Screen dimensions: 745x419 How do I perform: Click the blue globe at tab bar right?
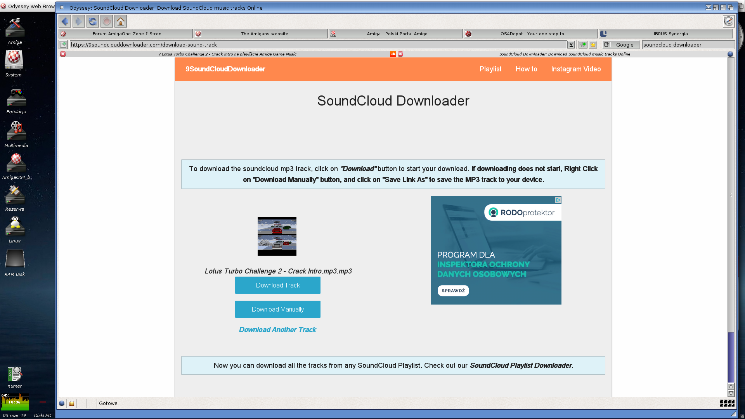[730, 54]
